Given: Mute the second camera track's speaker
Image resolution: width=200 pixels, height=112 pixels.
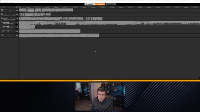Looking at the screenshot, I should 17,15.
